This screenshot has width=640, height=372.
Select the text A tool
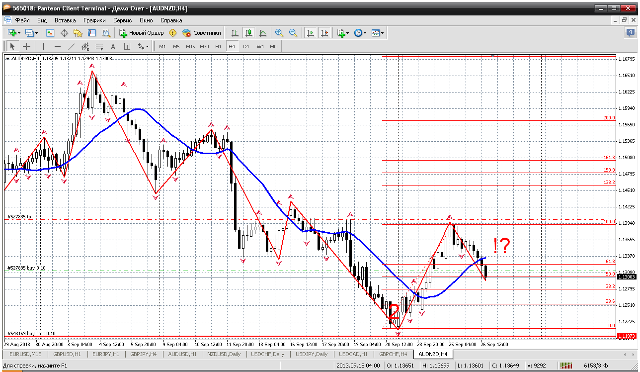click(113, 46)
